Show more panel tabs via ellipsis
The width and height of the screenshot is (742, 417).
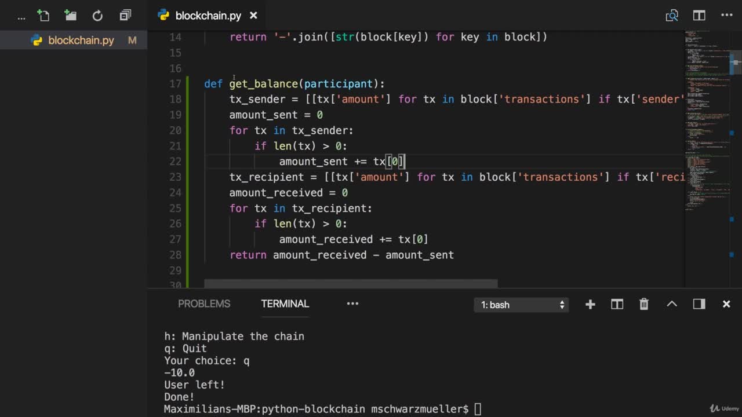click(x=352, y=303)
